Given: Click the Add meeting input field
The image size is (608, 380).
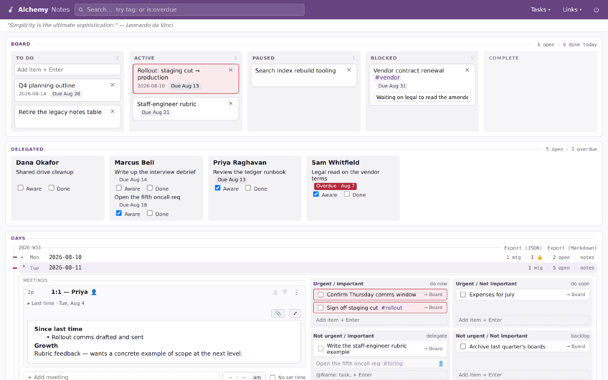Looking at the screenshot, I should tap(122, 376).
